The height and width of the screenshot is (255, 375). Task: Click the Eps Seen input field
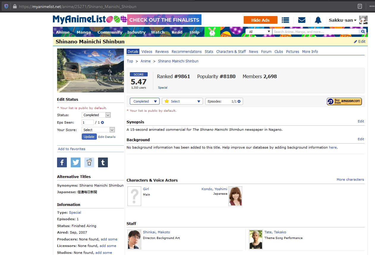(x=88, y=122)
